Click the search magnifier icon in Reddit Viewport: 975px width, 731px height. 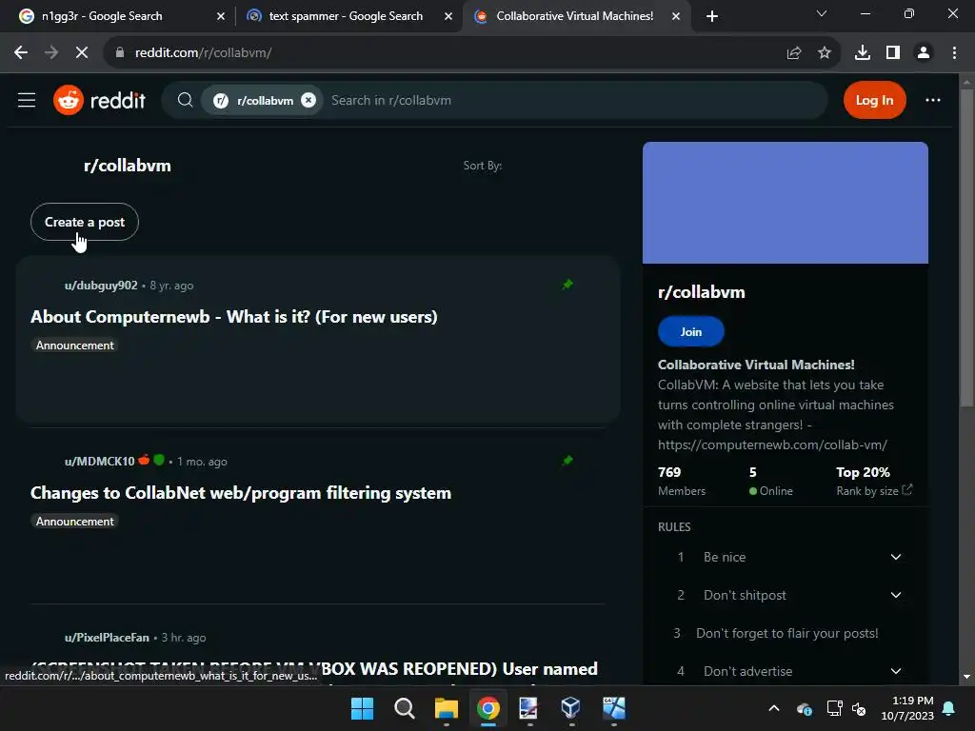[x=185, y=100]
